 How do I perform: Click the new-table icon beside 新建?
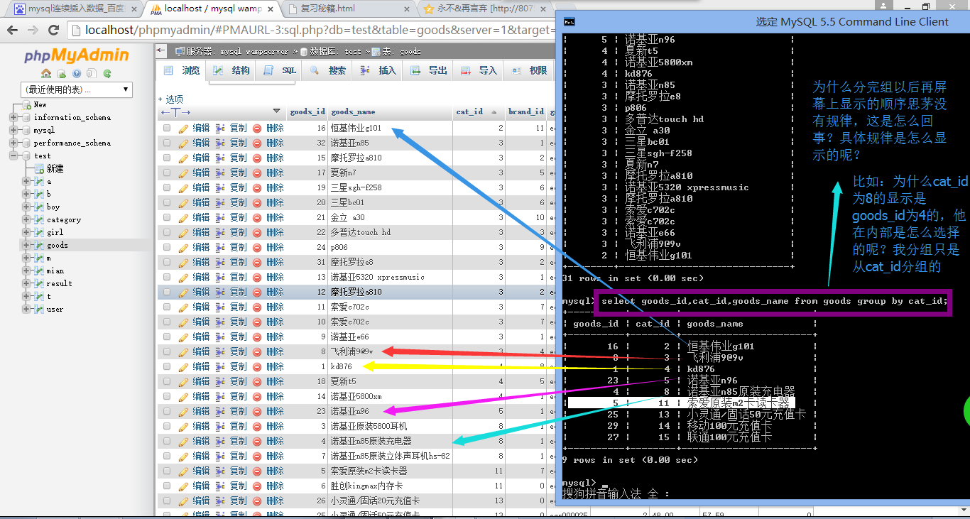point(39,168)
